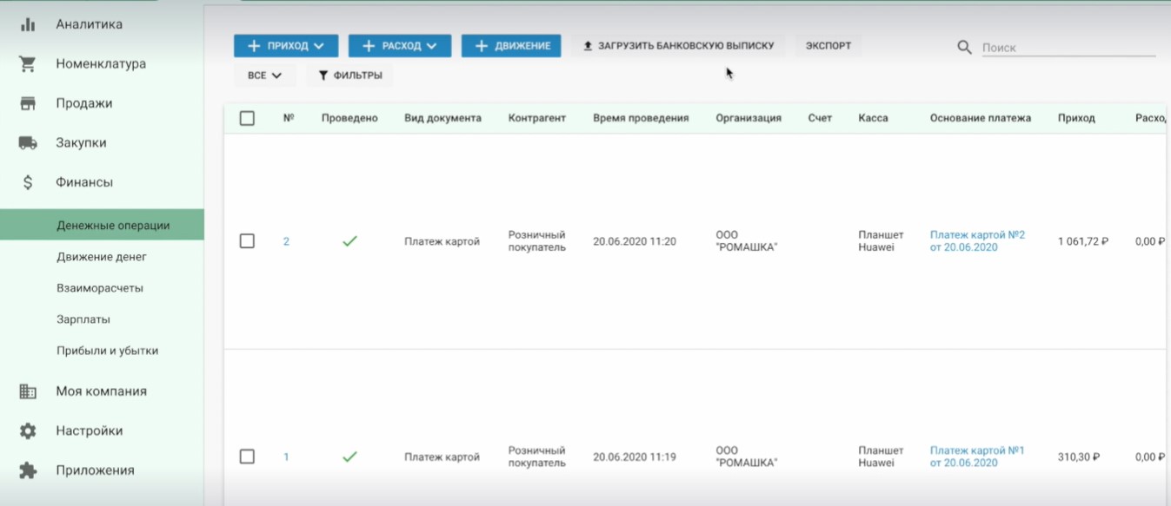Expand the ВСЕ filter dropdown
This screenshot has width=1171, height=506.
pos(265,76)
